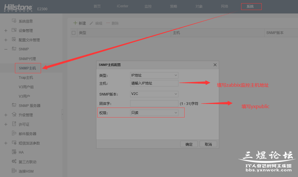Screen dimensions: 298x177
Task: Click the 配置文件管理 icon
Action: pos(14,39)
